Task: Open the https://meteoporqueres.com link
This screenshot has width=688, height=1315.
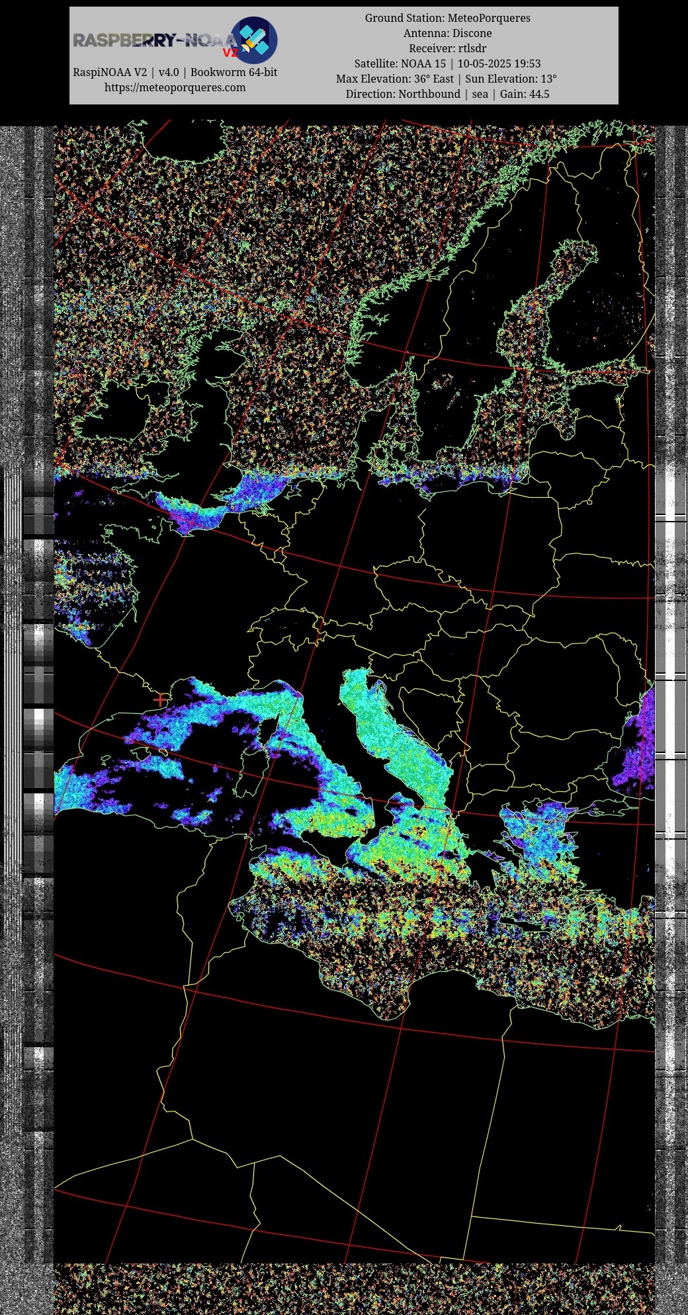Action: (175, 87)
